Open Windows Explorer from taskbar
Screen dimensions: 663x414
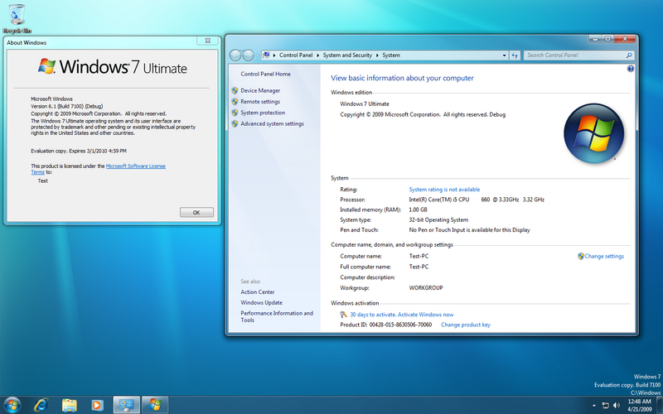[x=70, y=404]
